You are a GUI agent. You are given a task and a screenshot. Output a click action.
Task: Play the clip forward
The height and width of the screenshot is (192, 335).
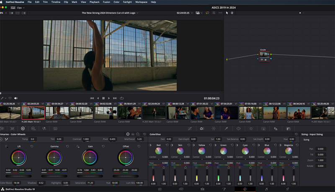click(x=109, y=98)
